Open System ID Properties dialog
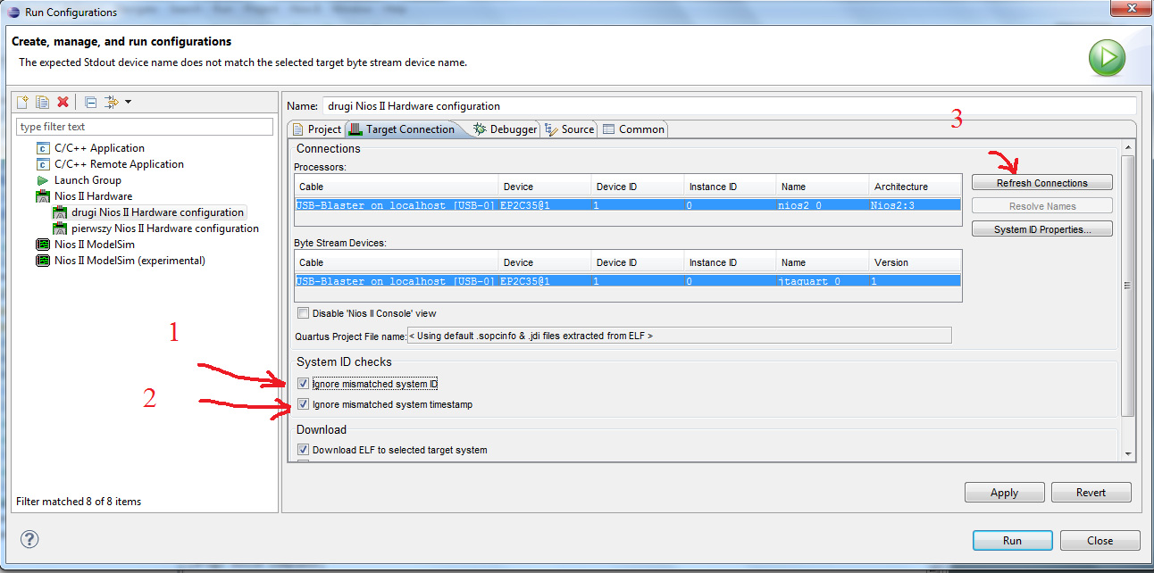1154x573 pixels. pos(1042,229)
